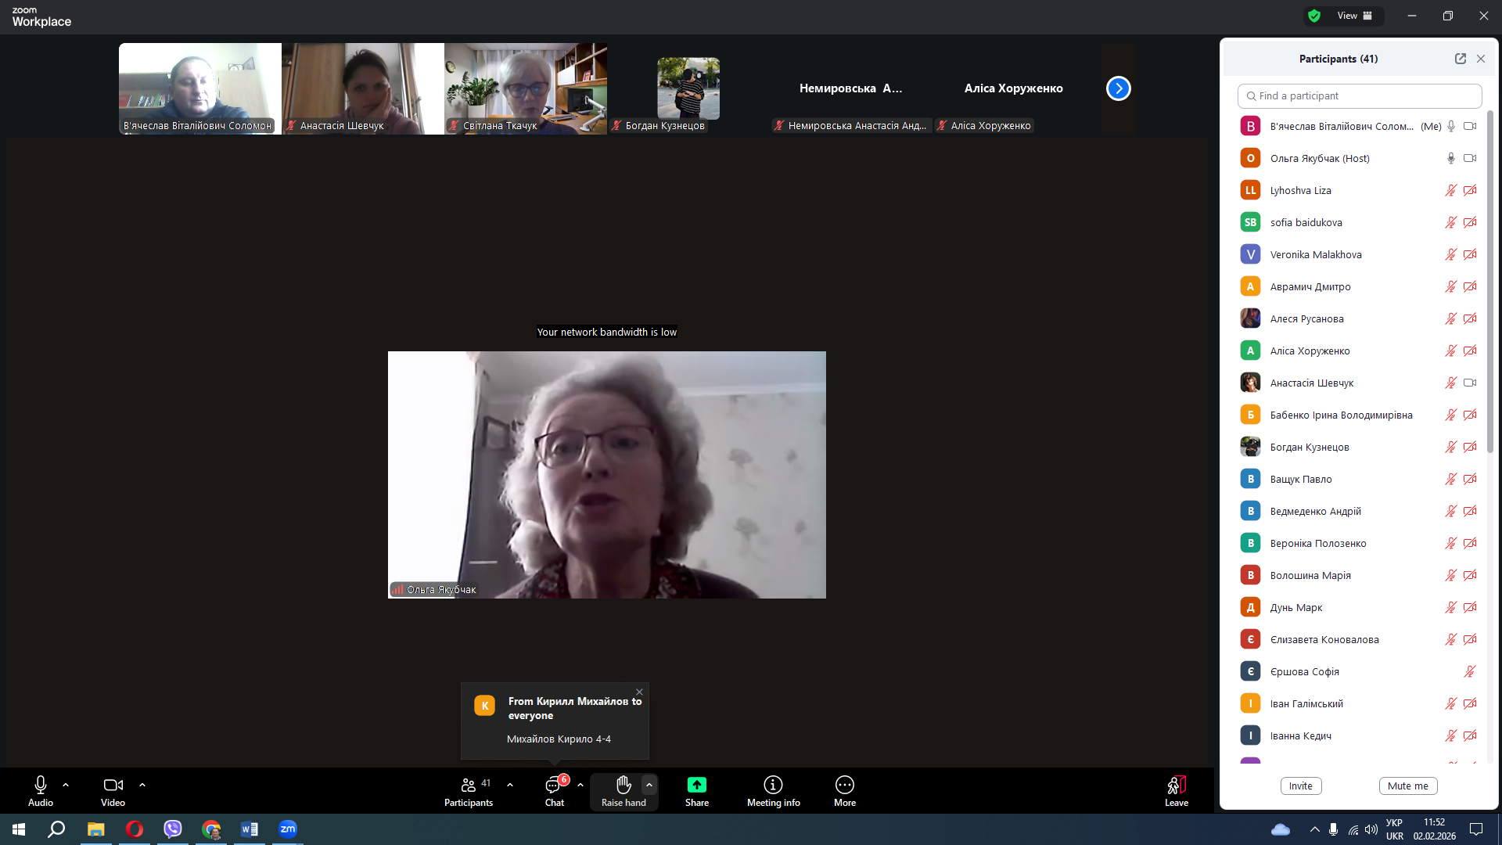This screenshot has width=1502, height=845.
Task: Toggle Participants panel from toolbar
Action: 468,786
